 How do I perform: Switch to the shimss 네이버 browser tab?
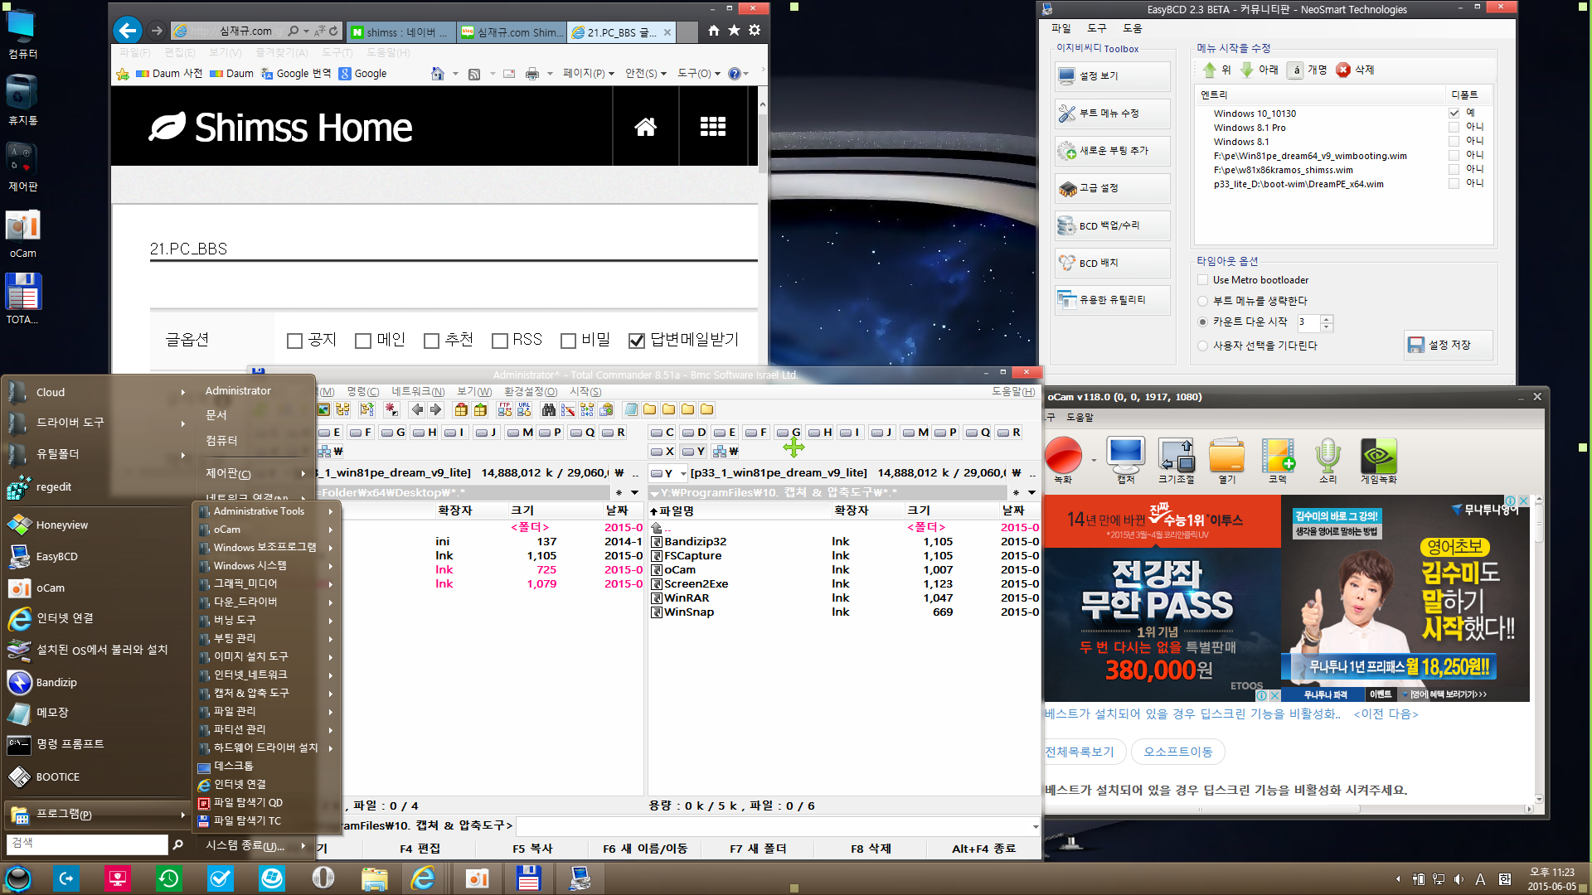coord(400,32)
